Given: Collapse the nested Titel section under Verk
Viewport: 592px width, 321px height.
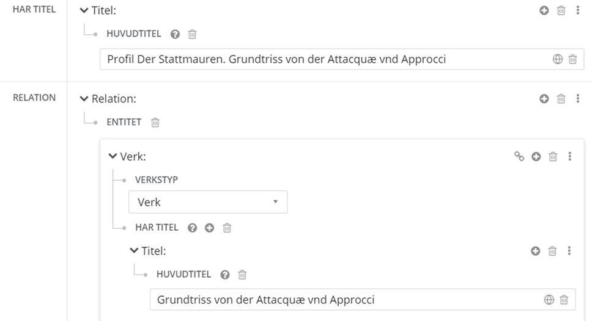Looking at the screenshot, I should tap(134, 251).
